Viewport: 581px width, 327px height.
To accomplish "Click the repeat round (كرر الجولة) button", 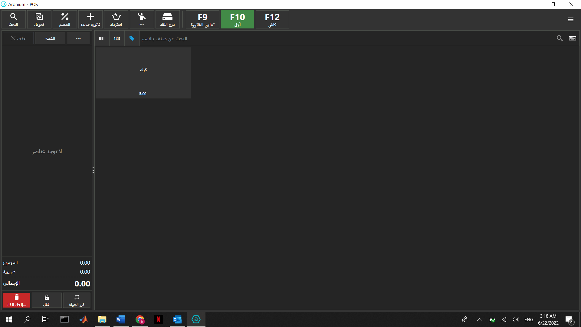I will point(77,300).
